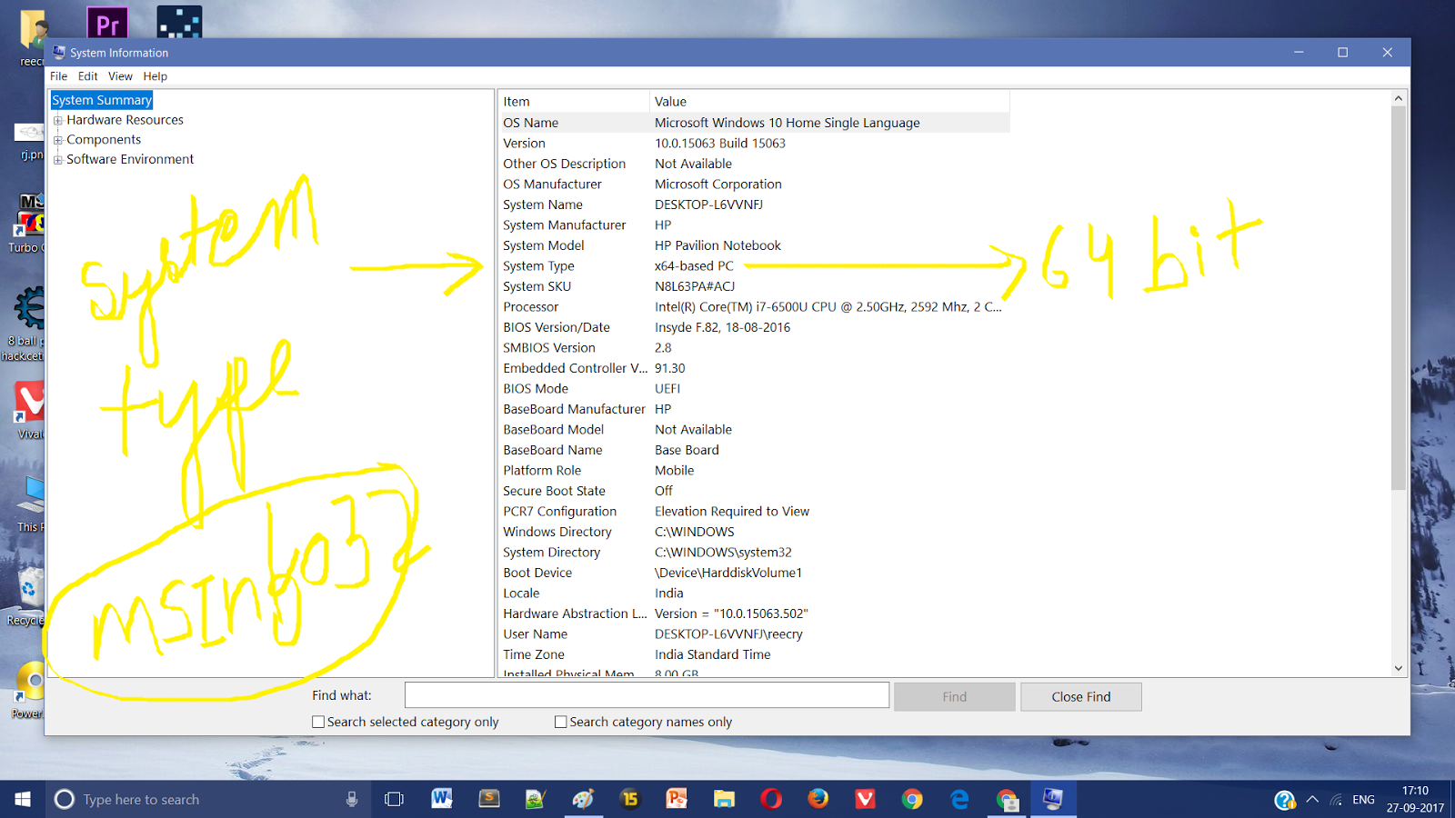Image resolution: width=1455 pixels, height=818 pixels.
Task: Open the View menu
Action: click(120, 76)
